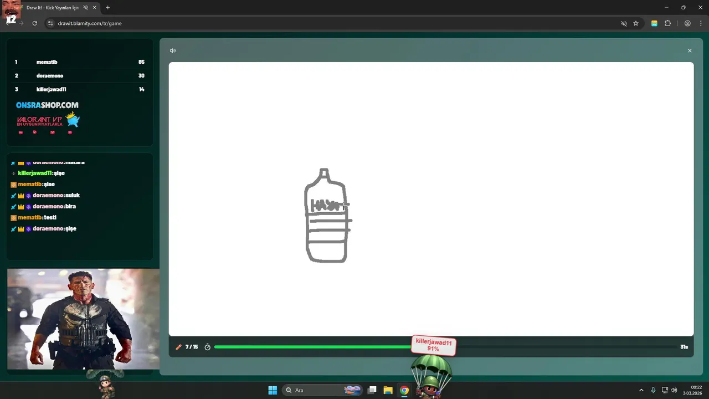Open the ONSRASHOP.COM banner link
Viewport: 709px width, 399px height.
tap(47, 105)
